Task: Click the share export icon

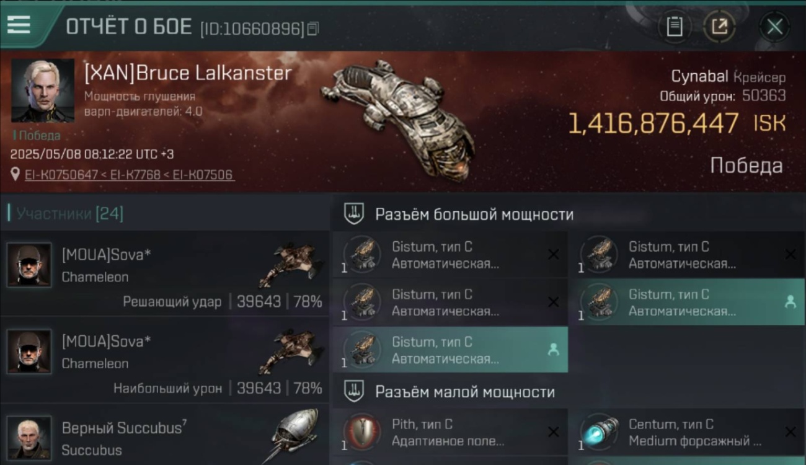Action: 719,27
